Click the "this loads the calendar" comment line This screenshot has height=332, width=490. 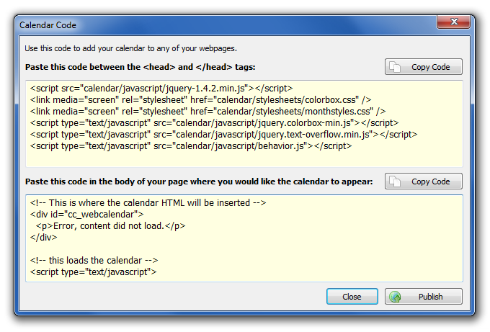tap(94, 260)
